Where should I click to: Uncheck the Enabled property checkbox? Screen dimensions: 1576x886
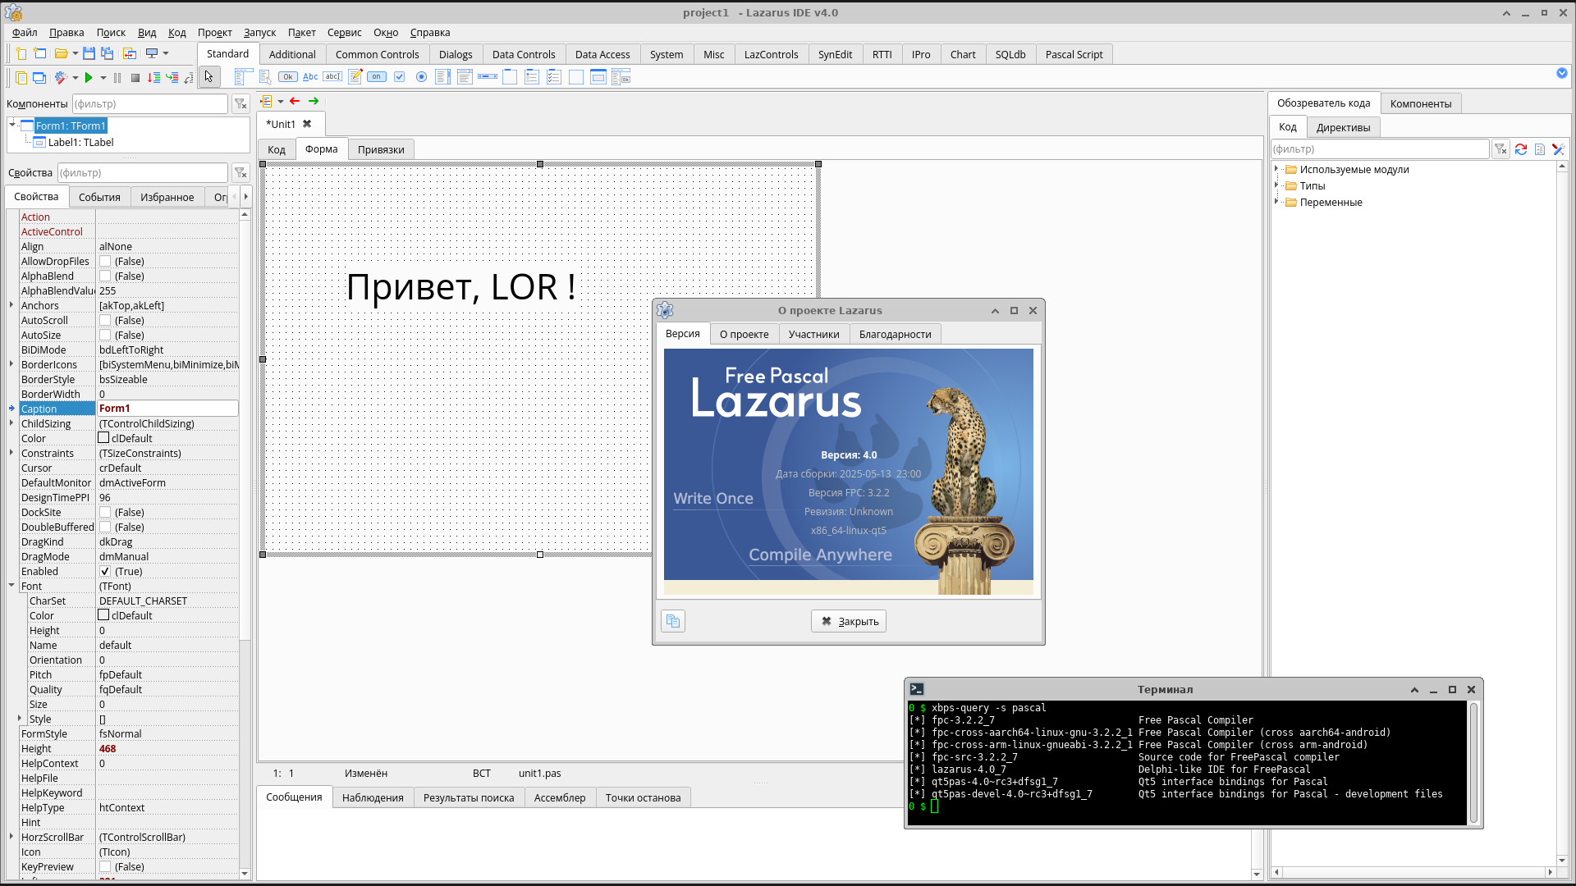point(105,572)
